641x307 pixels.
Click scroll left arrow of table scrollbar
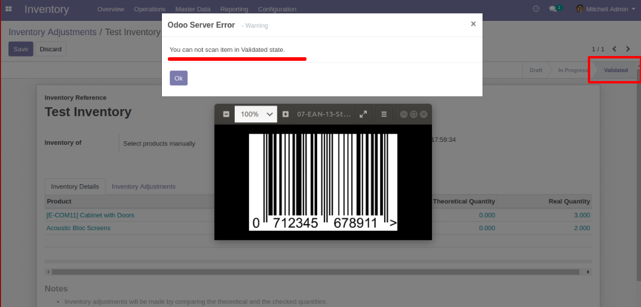click(x=48, y=272)
